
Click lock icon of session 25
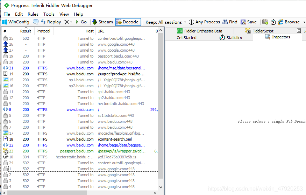click(6, 38)
